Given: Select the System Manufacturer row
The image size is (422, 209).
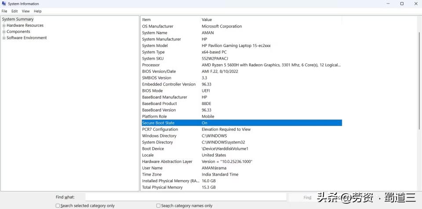Looking at the screenshot, I should pyautogui.click(x=242, y=39).
